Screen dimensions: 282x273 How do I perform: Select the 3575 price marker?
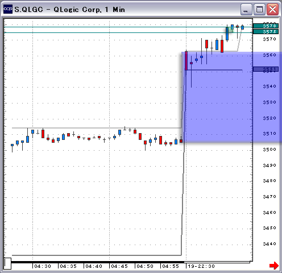click(266, 32)
